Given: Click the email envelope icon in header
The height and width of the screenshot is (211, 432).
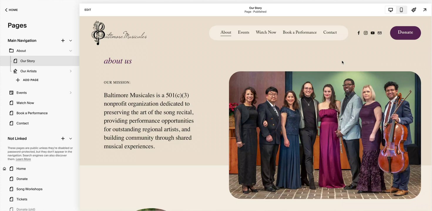Looking at the screenshot, I should click(x=380, y=33).
